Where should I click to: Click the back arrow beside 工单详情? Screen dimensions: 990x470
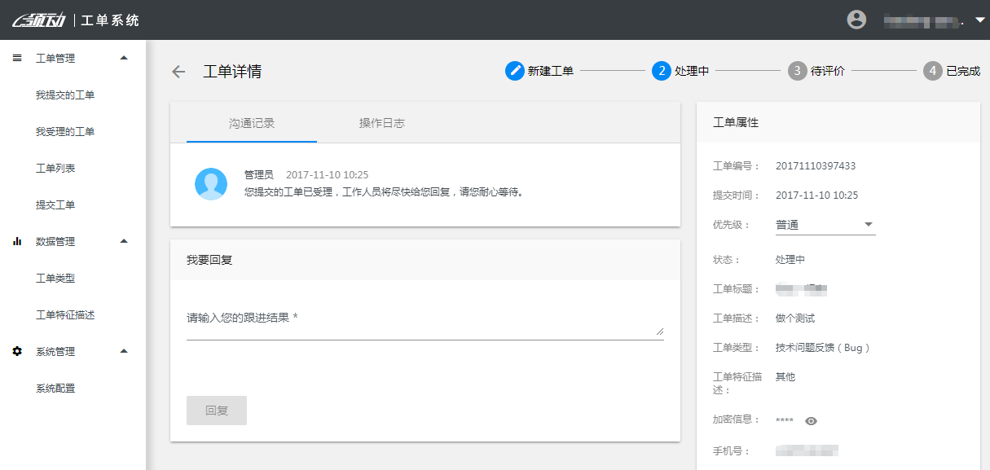point(178,72)
